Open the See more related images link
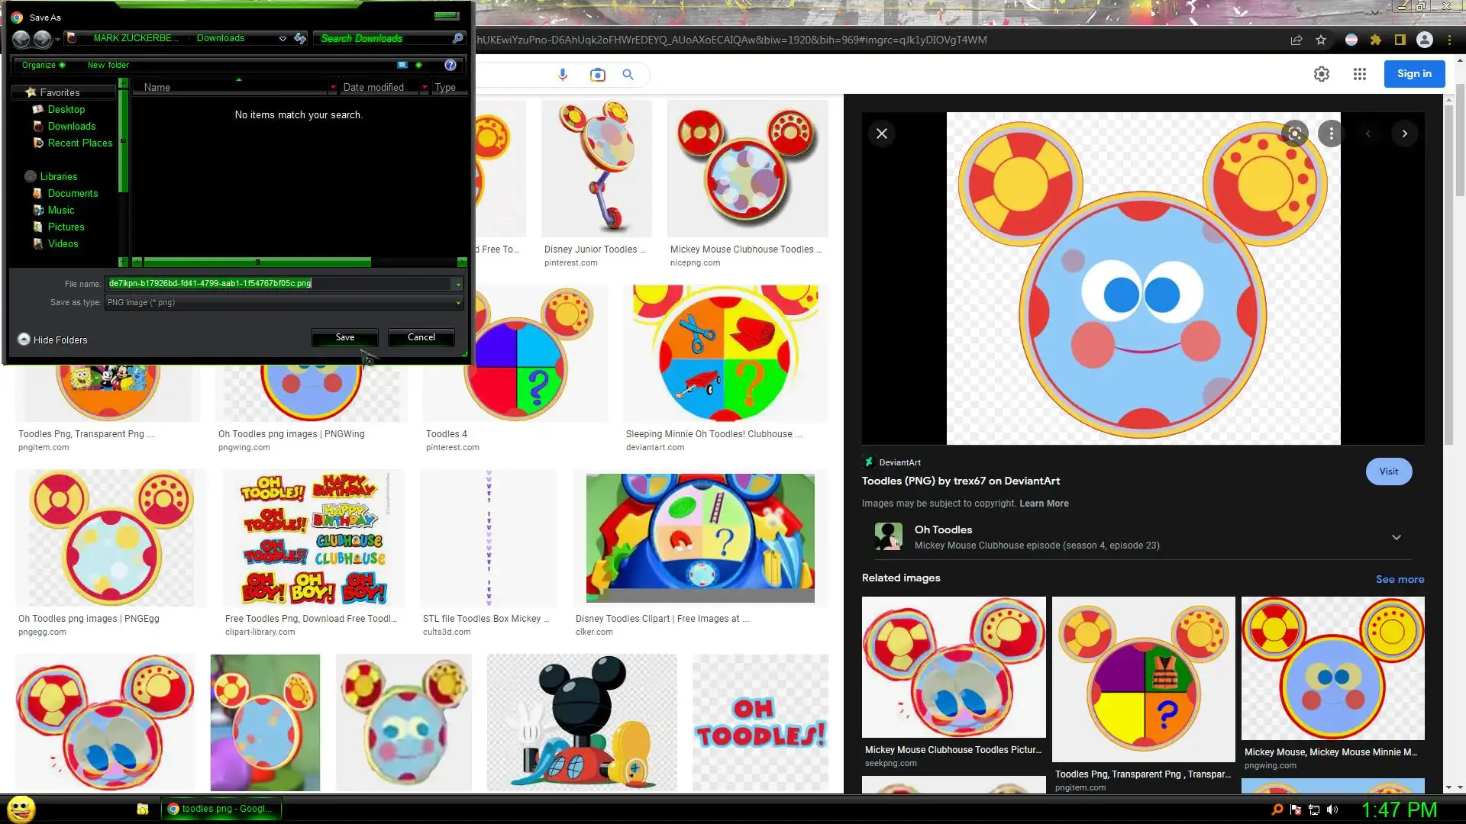The width and height of the screenshot is (1466, 824). pos(1399,579)
